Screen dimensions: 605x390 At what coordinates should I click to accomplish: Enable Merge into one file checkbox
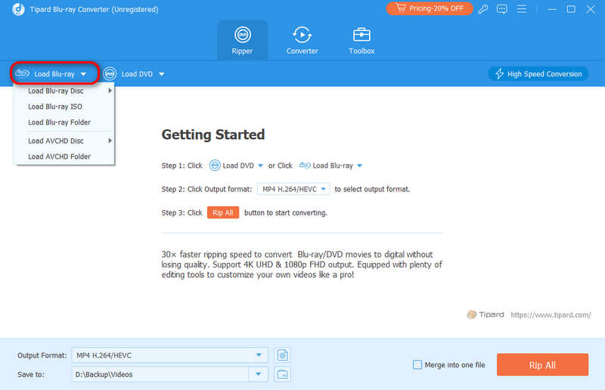pyautogui.click(x=417, y=364)
